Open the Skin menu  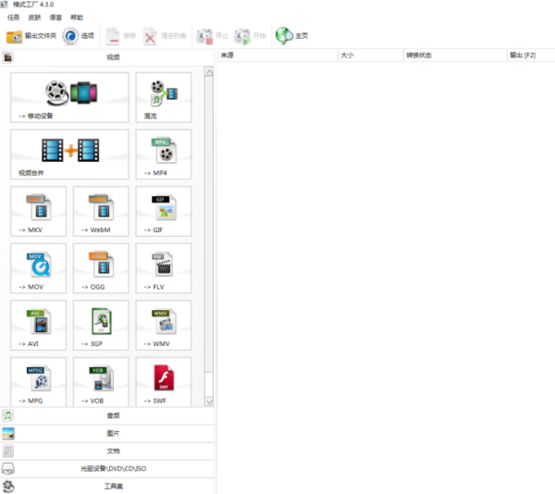tap(34, 18)
